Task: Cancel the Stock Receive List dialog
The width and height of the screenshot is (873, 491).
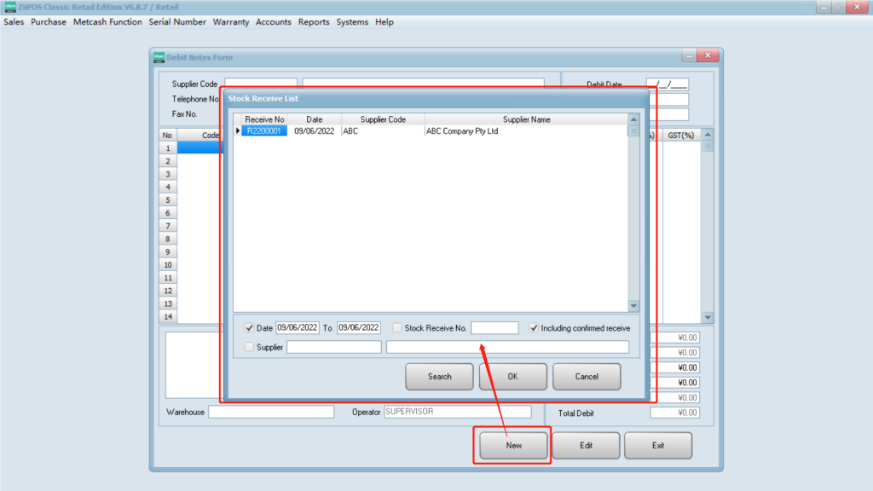Action: pyautogui.click(x=587, y=376)
